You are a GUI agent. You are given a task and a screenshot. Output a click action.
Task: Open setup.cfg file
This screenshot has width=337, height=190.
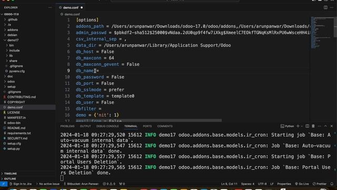(14, 144)
